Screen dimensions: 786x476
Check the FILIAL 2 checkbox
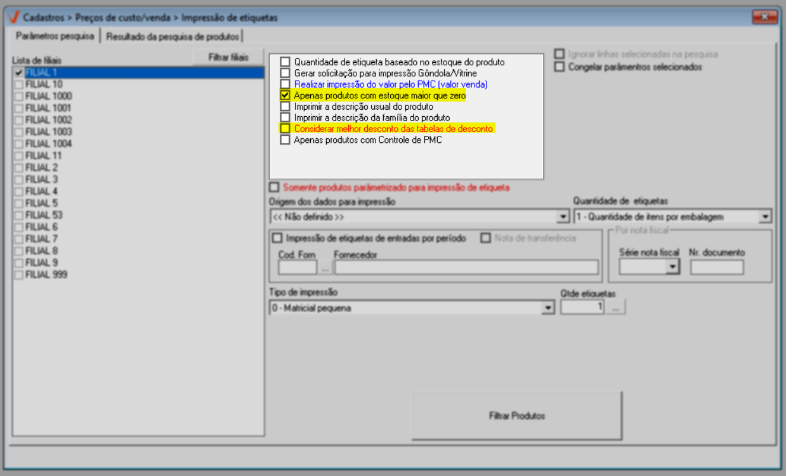point(18,168)
